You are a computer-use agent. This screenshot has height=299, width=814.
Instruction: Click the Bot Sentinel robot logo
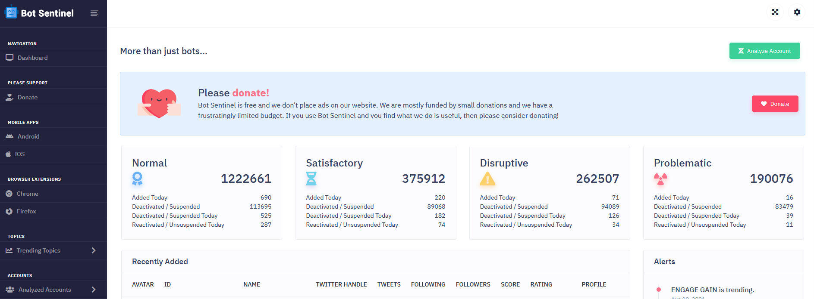click(11, 12)
